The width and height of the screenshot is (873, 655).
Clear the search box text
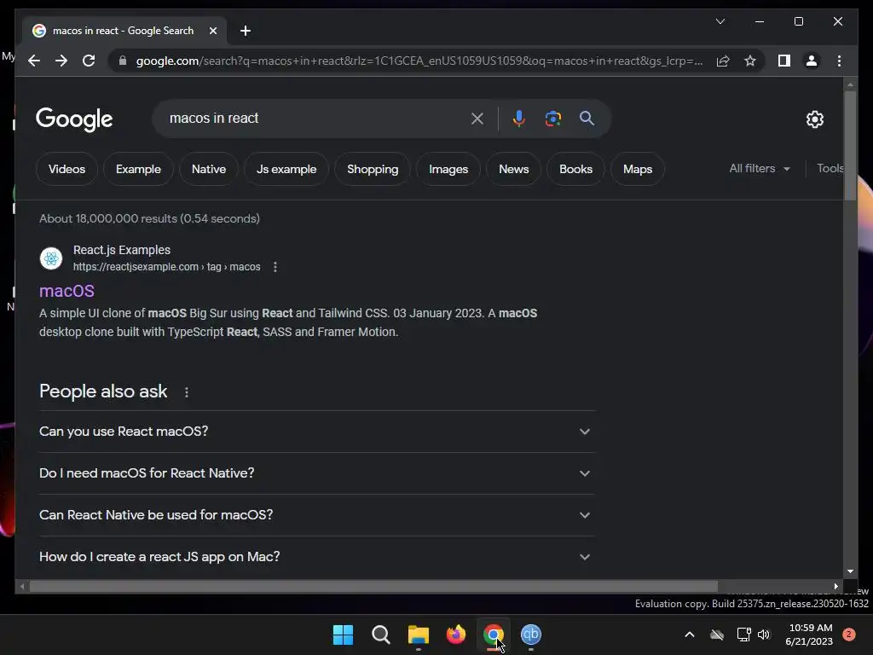pos(477,119)
